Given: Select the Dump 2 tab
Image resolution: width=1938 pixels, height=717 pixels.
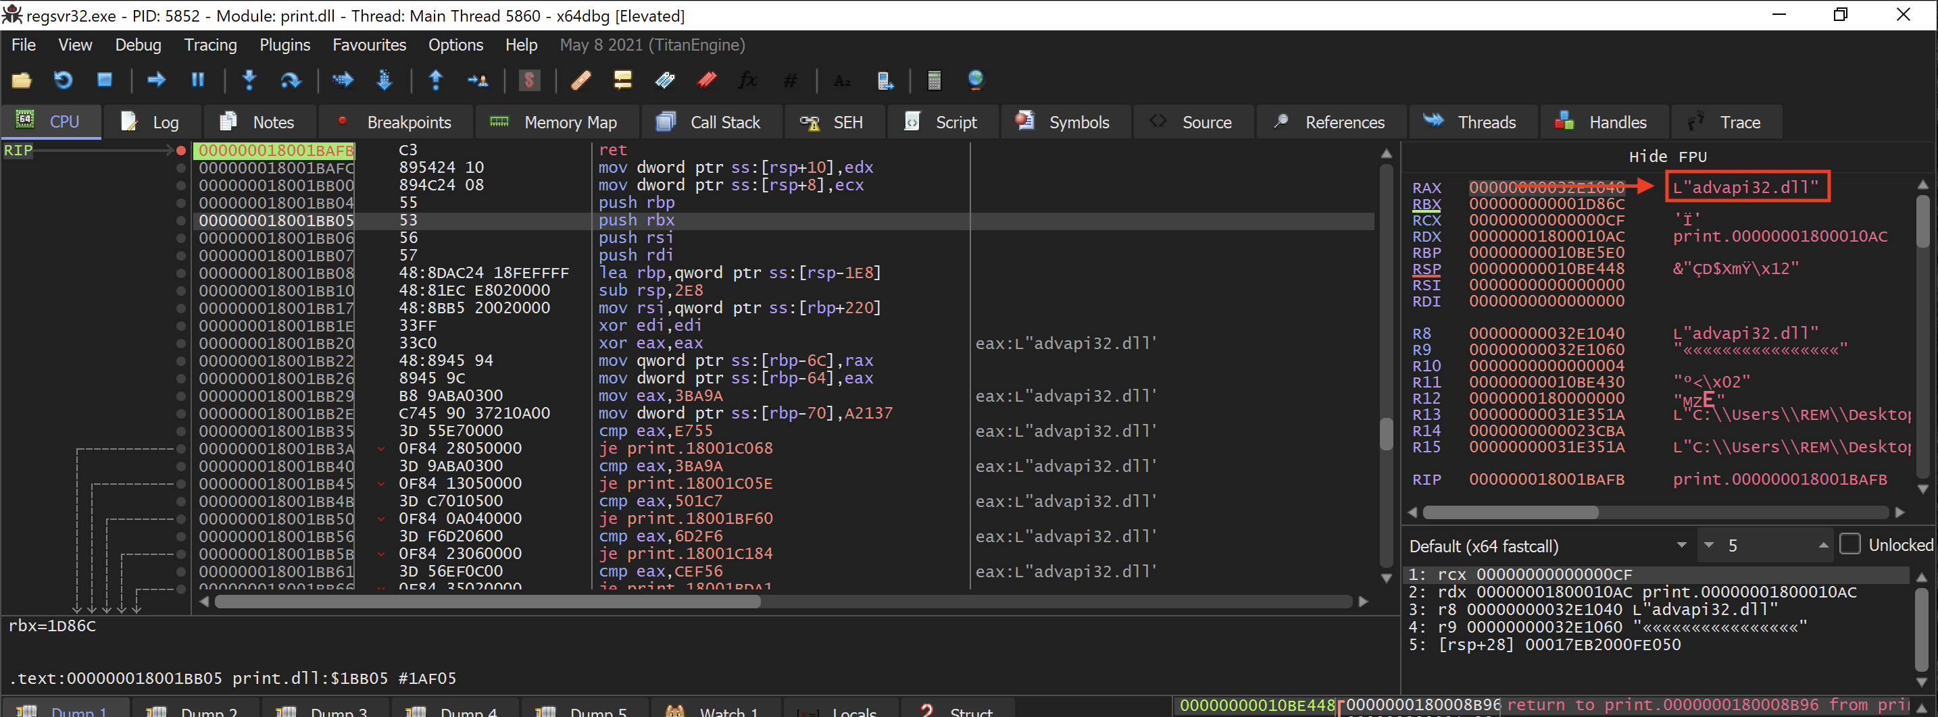Looking at the screenshot, I should click(195, 710).
